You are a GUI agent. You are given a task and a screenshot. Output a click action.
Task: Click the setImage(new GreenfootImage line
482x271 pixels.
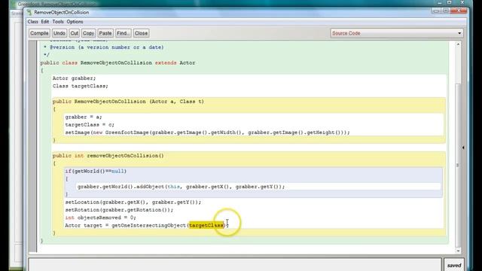207,132
